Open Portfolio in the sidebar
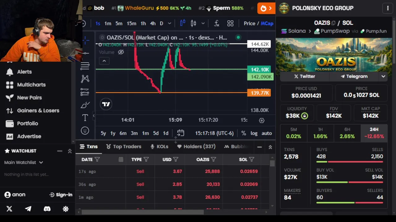This screenshot has height=222, width=396. (22, 124)
